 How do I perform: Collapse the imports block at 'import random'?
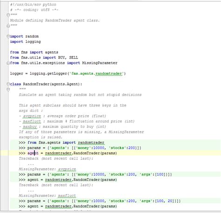coord(8,36)
